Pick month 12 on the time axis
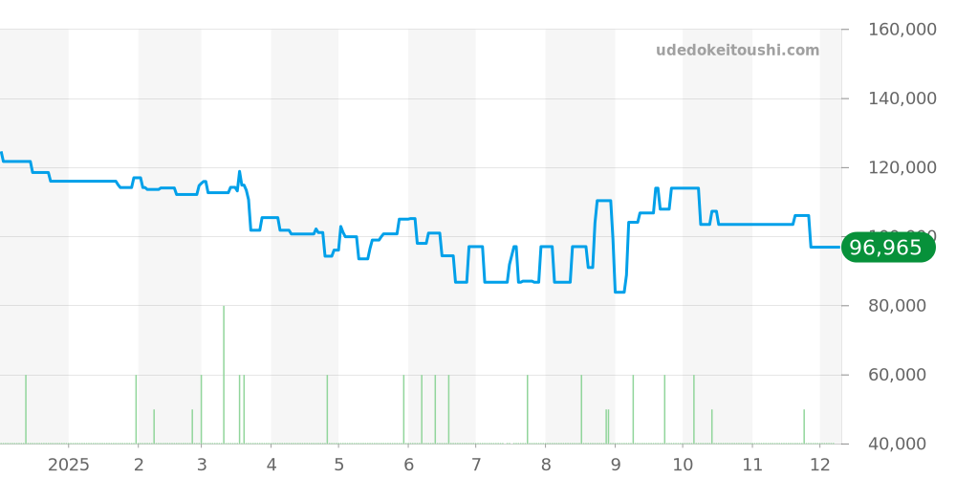The image size is (956, 478). click(819, 465)
